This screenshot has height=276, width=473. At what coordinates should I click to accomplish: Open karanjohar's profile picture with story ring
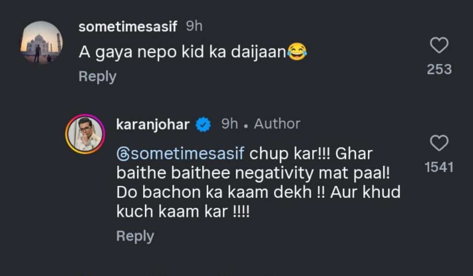tap(85, 134)
